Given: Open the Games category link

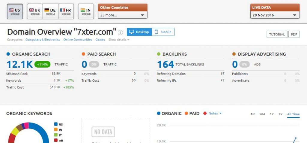Looking at the screenshot, I should (x=100, y=40).
